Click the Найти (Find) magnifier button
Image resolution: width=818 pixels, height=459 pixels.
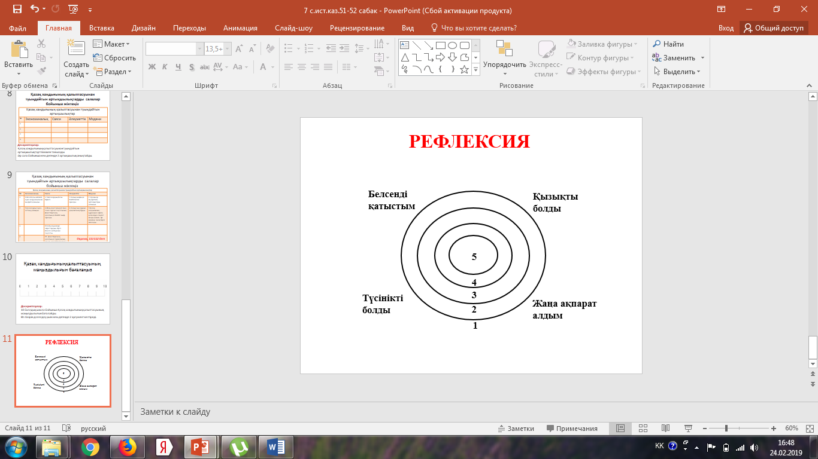pyautogui.click(x=668, y=44)
